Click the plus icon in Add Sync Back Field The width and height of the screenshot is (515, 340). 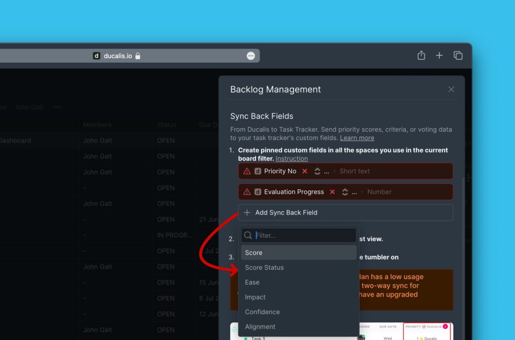[247, 212]
